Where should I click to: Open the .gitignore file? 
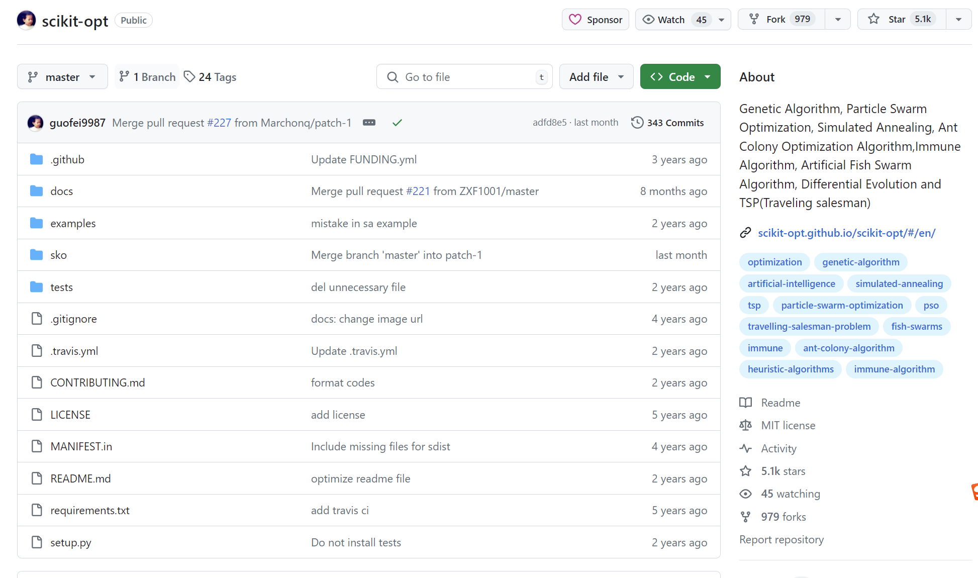[73, 319]
